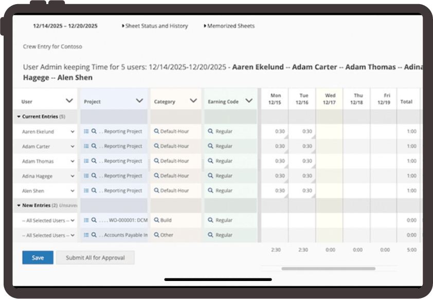This screenshot has height=299, width=433.
Task: Click the horizontal scrollbar below the timesheet
Action: pyautogui.click(x=328, y=268)
